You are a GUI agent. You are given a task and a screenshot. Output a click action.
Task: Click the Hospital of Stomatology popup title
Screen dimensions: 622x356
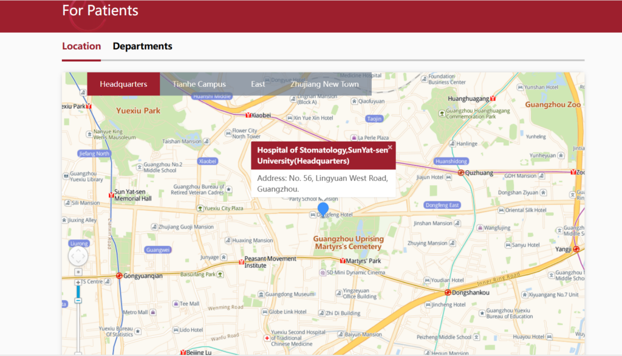323,156
